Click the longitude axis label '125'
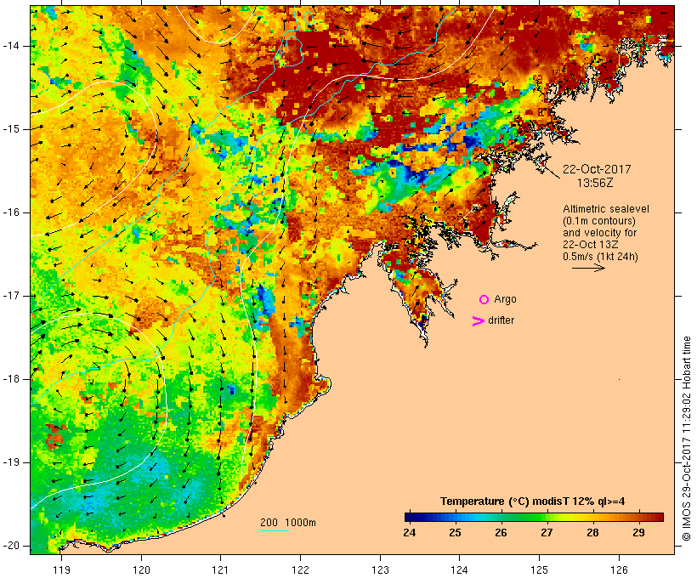This screenshot has height=578, width=697. tap(540, 569)
